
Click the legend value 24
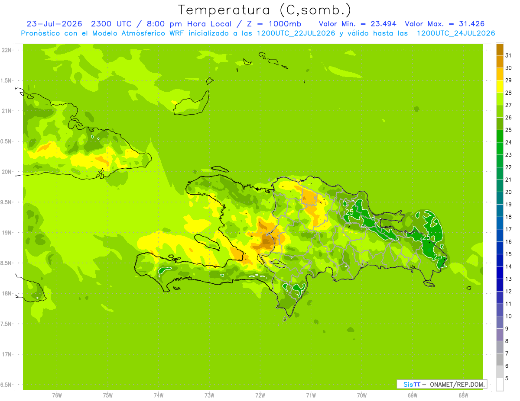(509, 142)
